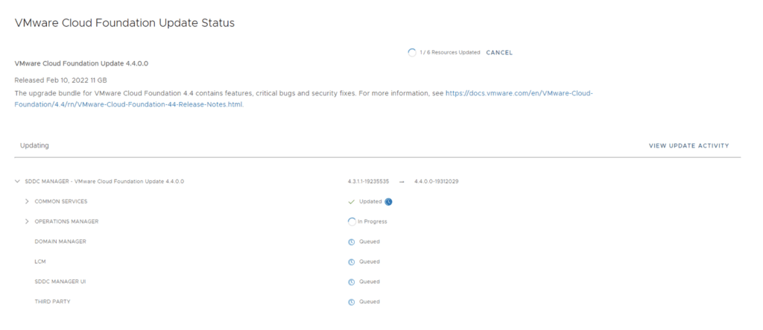Screen dimensions: 763x330
Task: Click the target version 4.4.0.0-19312029
Action: pyautogui.click(x=436, y=181)
